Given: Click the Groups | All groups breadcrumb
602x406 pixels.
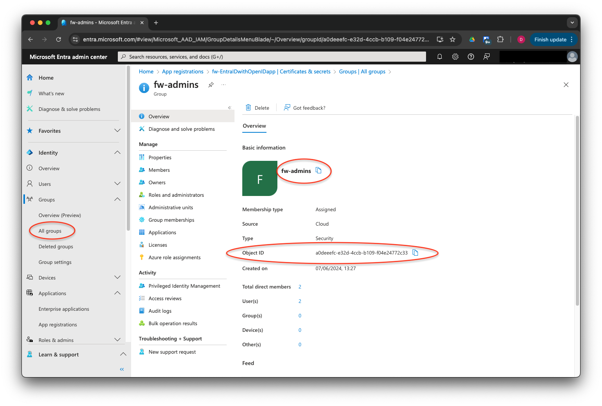Looking at the screenshot, I should tap(362, 71).
